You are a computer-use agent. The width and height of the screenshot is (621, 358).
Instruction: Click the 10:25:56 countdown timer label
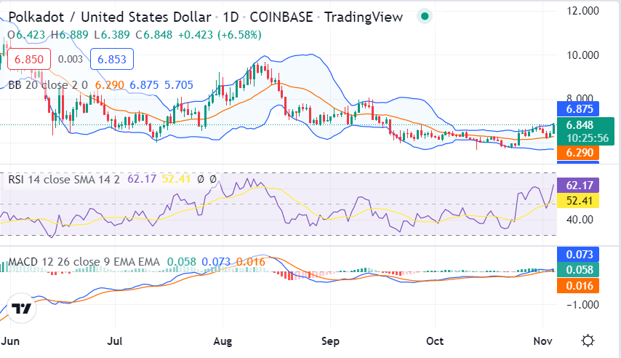[x=588, y=138]
